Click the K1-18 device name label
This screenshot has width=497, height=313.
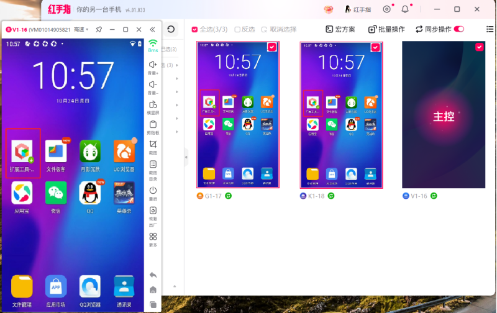pyautogui.click(x=316, y=196)
